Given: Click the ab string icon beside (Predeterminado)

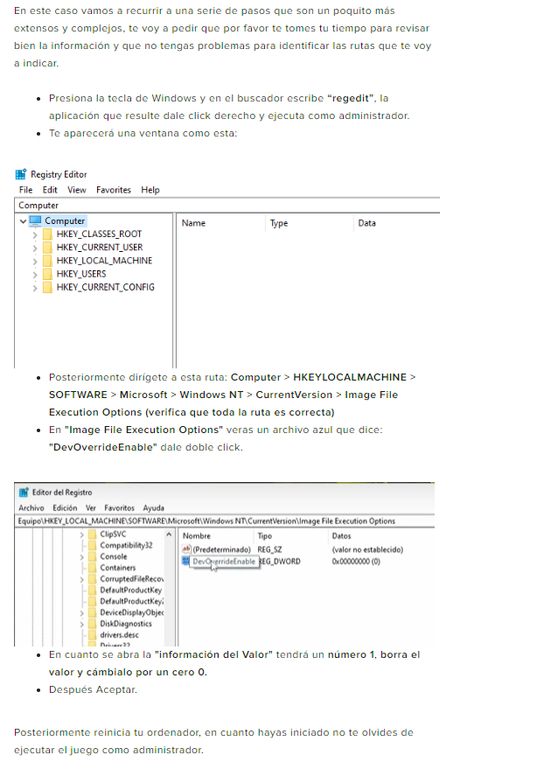Looking at the screenshot, I should click(186, 549).
